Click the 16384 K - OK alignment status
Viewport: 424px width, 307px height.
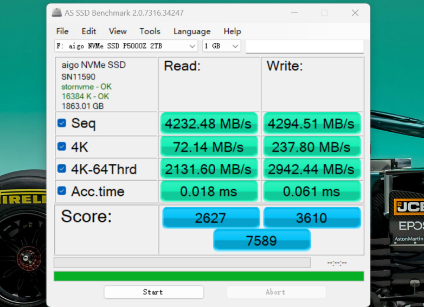coord(85,97)
